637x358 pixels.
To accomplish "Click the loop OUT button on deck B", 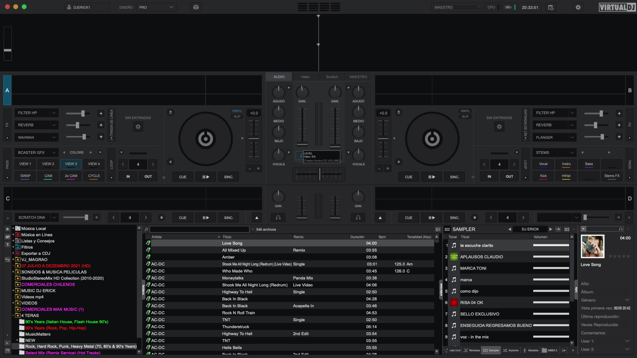I will click(x=510, y=177).
